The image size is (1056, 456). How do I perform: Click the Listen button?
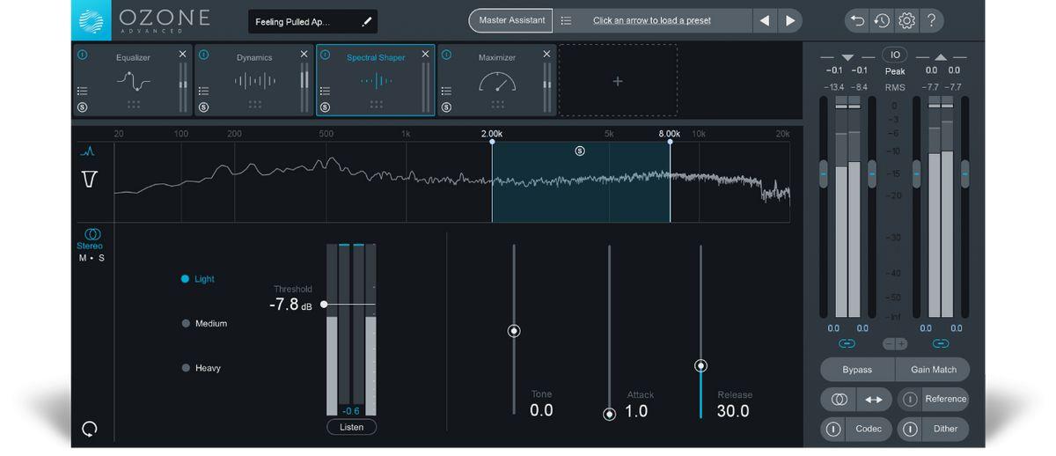(x=351, y=427)
